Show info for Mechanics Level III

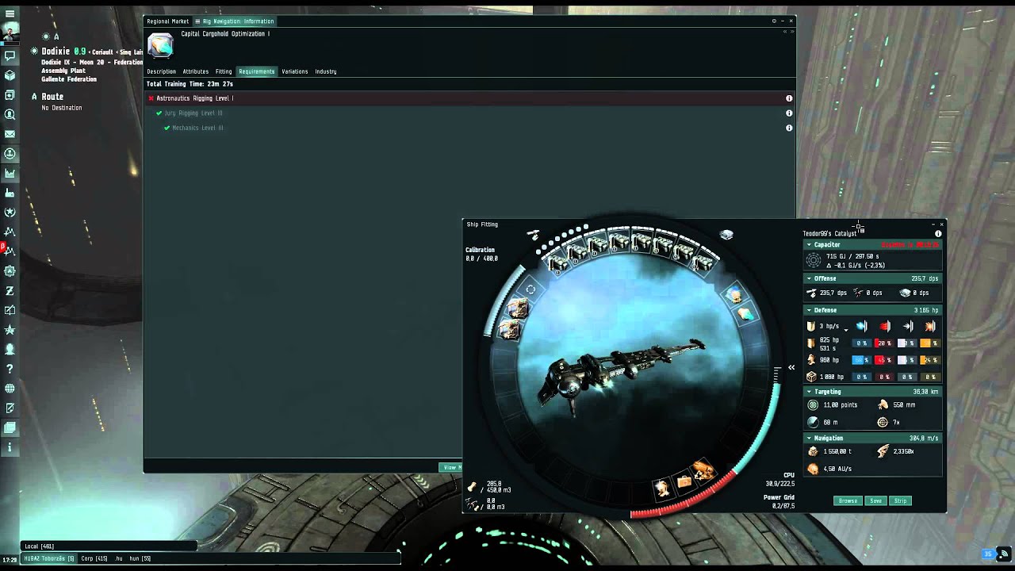(789, 128)
